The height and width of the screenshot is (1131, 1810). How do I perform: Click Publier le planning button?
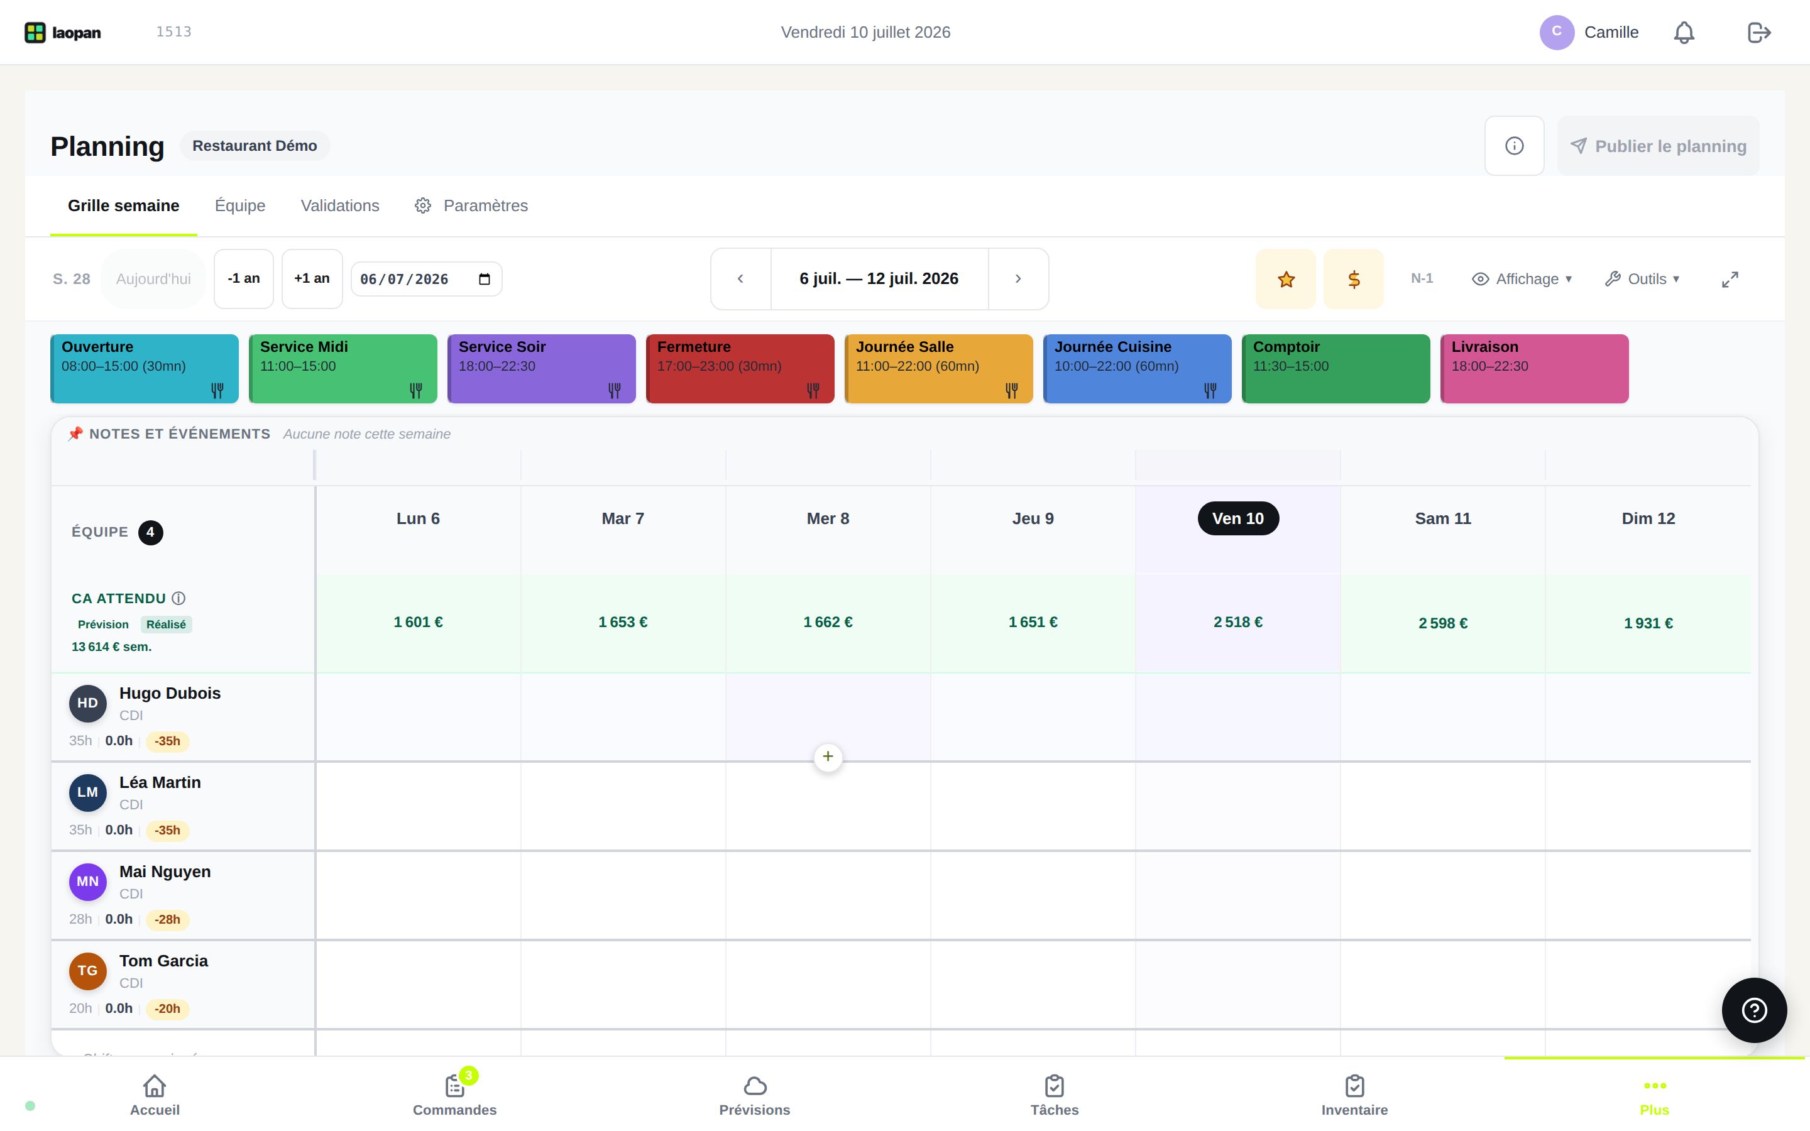1657,146
